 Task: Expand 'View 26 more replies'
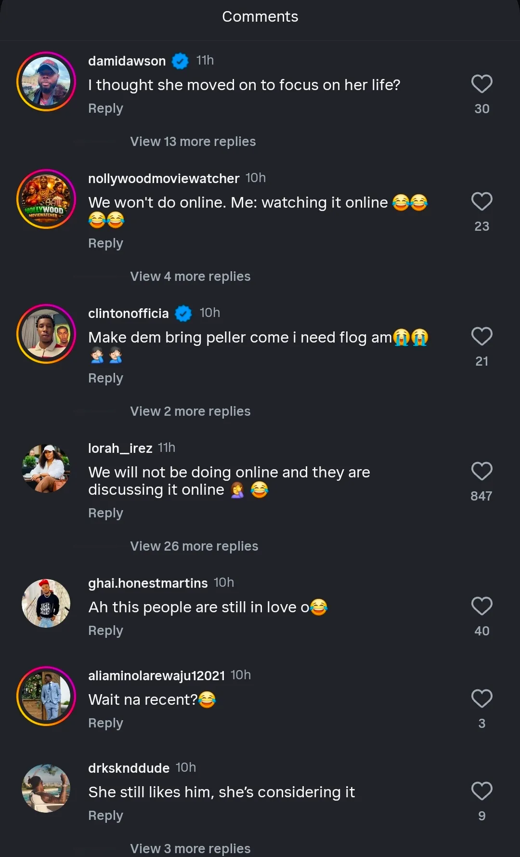[x=194, y=546]
